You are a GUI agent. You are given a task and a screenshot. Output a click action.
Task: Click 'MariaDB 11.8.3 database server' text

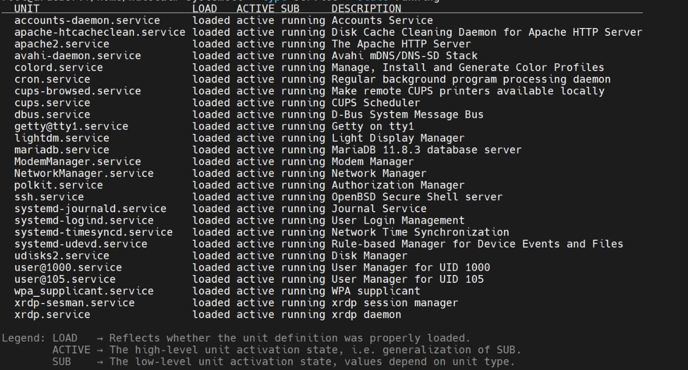(x=426, y=150)
